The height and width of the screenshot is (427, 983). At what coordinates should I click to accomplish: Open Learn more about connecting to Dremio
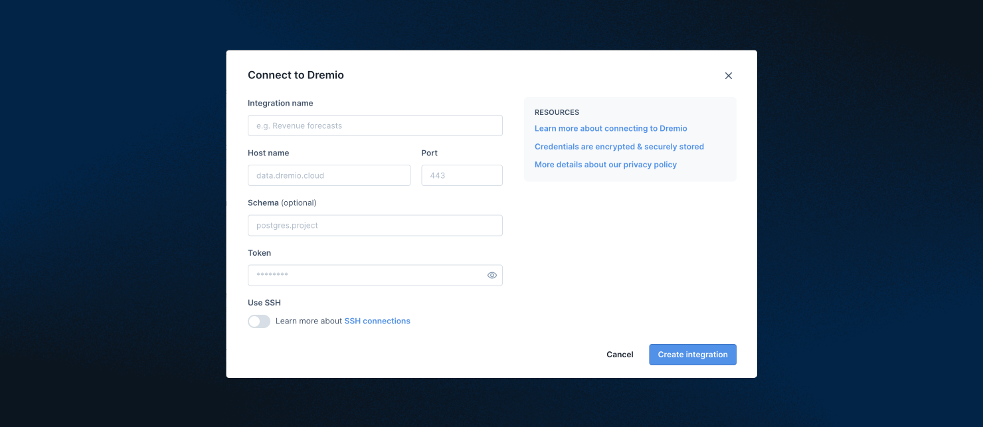point(610,128)
